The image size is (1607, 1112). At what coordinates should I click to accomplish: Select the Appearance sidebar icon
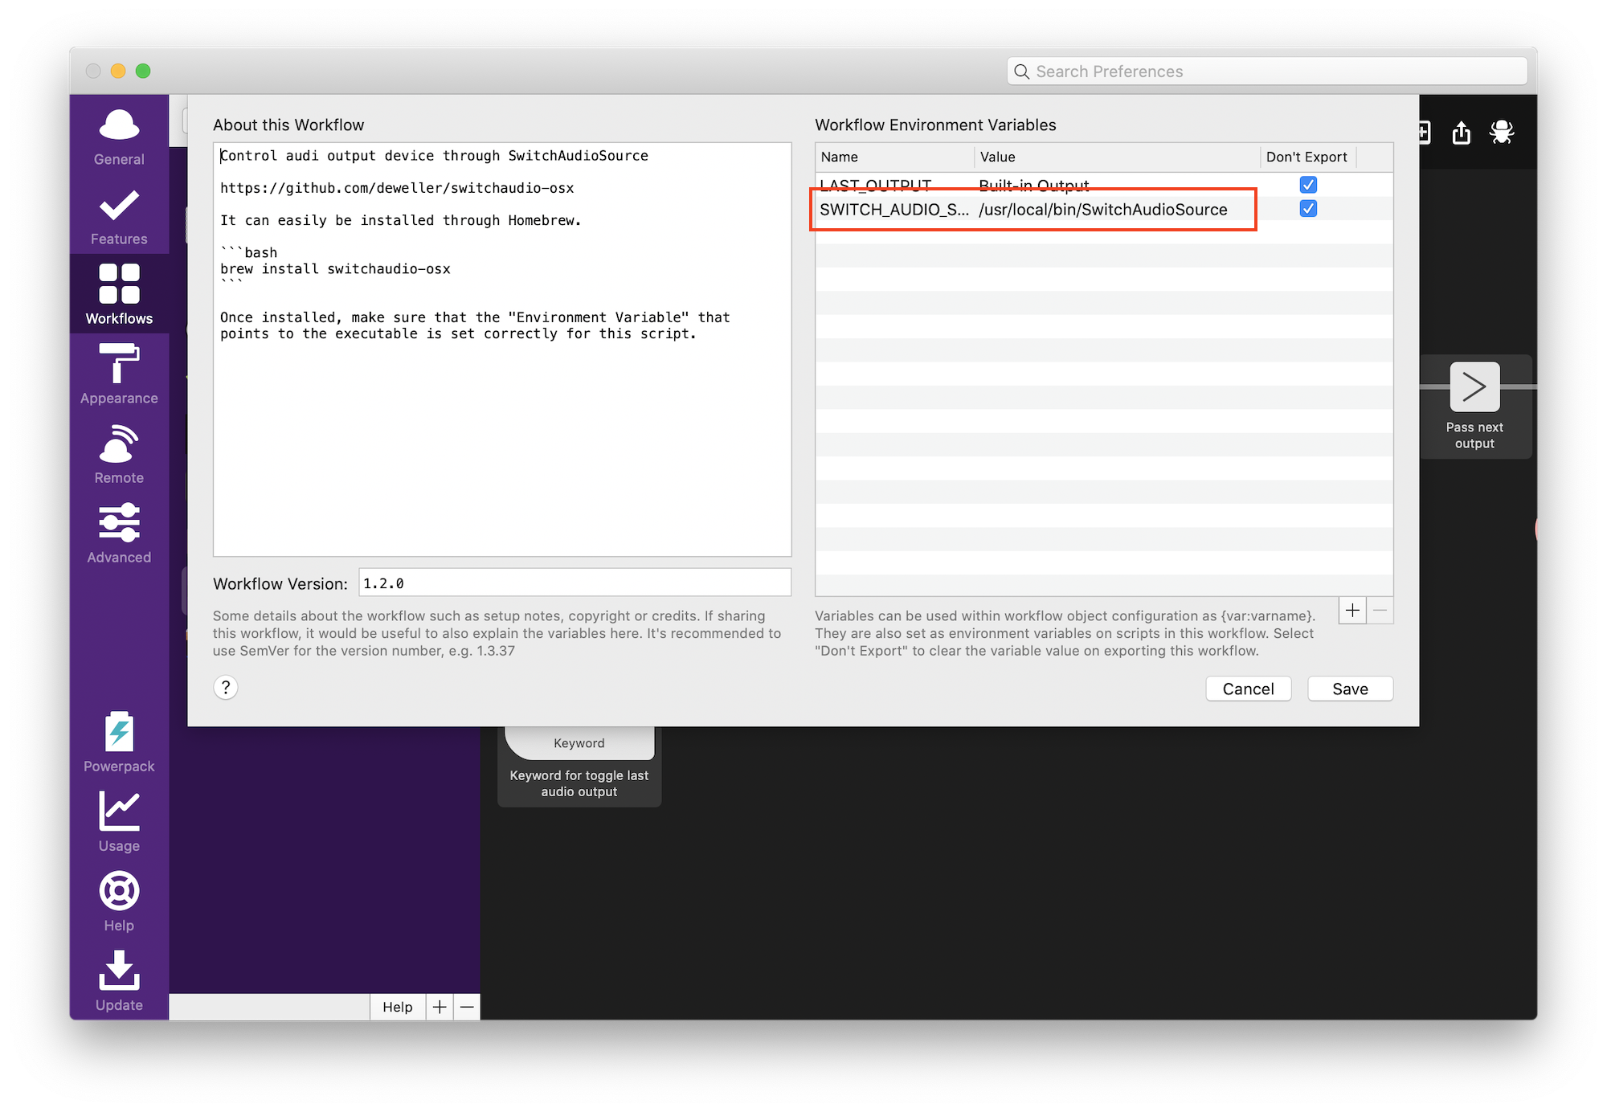click(x=119, y=375)
